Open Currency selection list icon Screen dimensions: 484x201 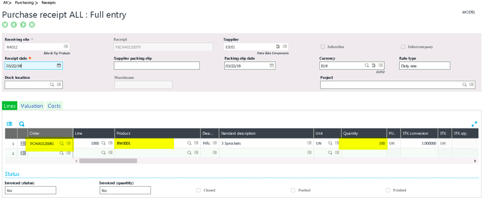click(380, 66)
